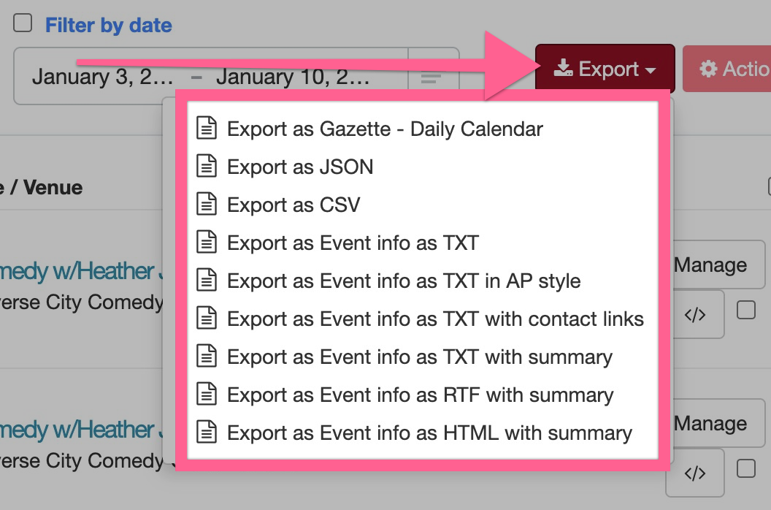Click file icon beside HTML with summary export

207,433
